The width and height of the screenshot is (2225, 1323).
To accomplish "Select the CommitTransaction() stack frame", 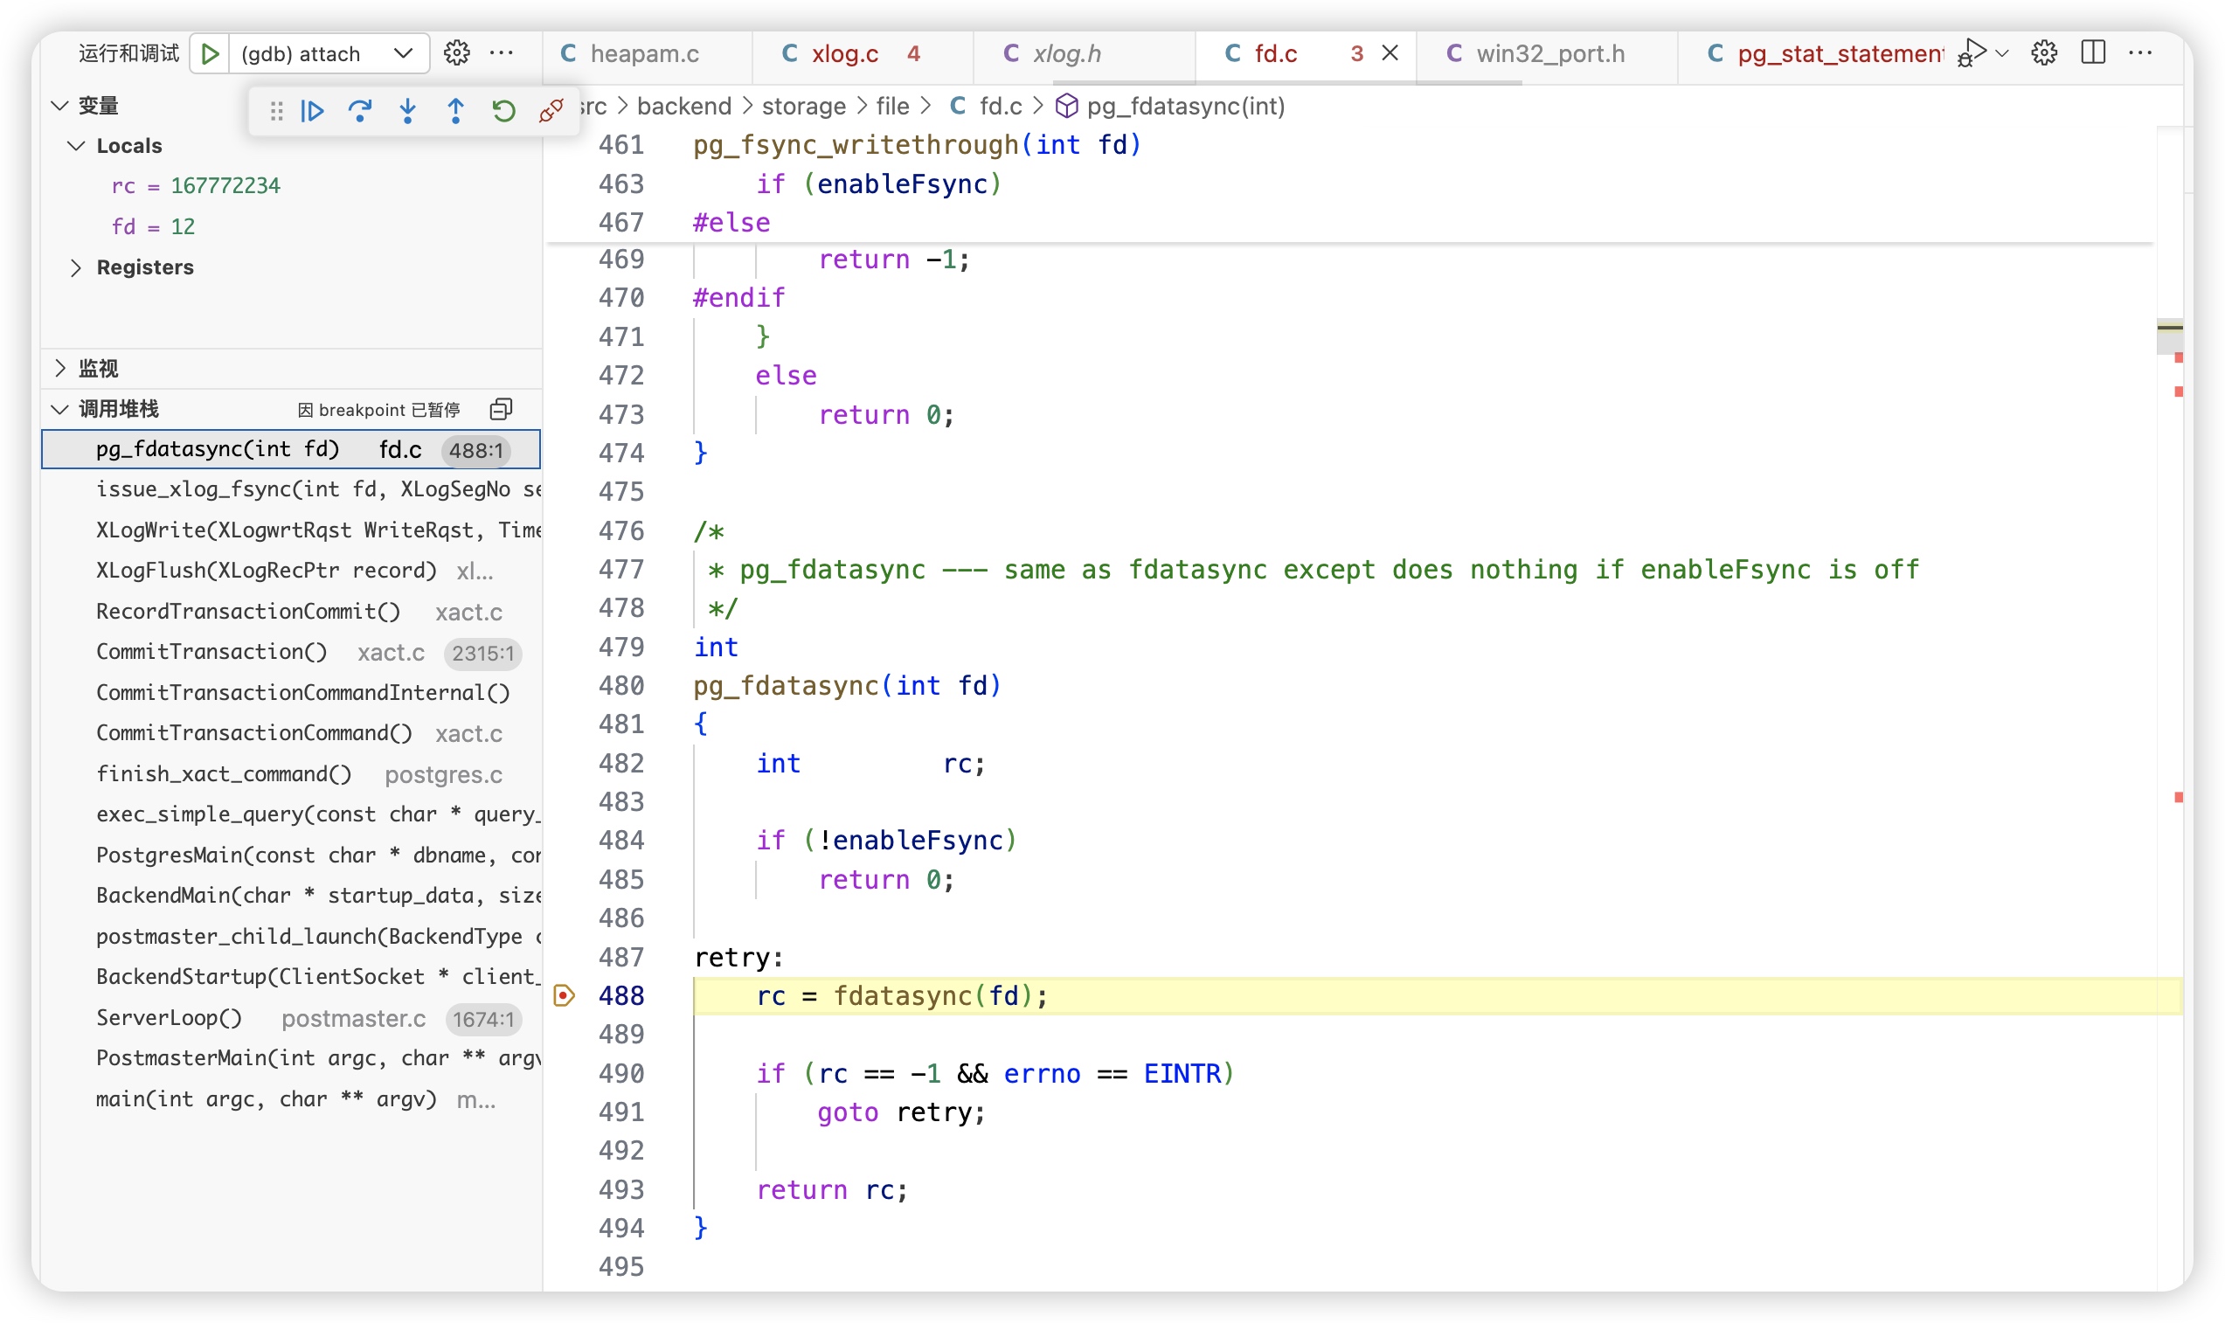I will [x=212, y=652].
